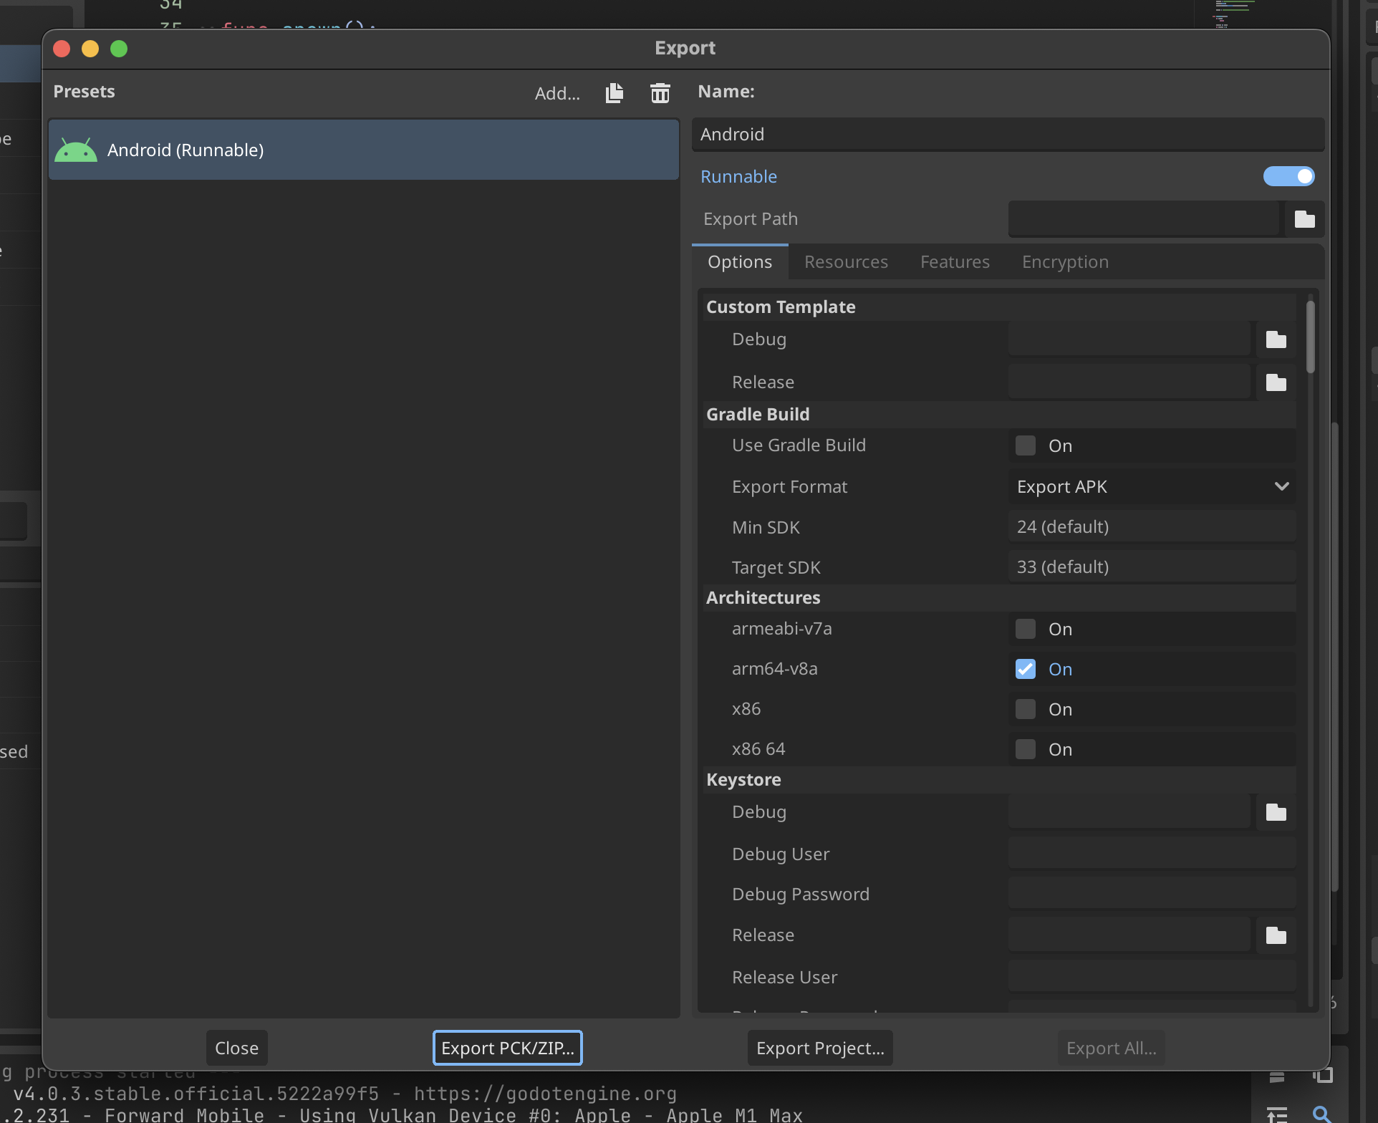Browse folder for Export Path
1378x1123 pixels.
click(1304, 219)
